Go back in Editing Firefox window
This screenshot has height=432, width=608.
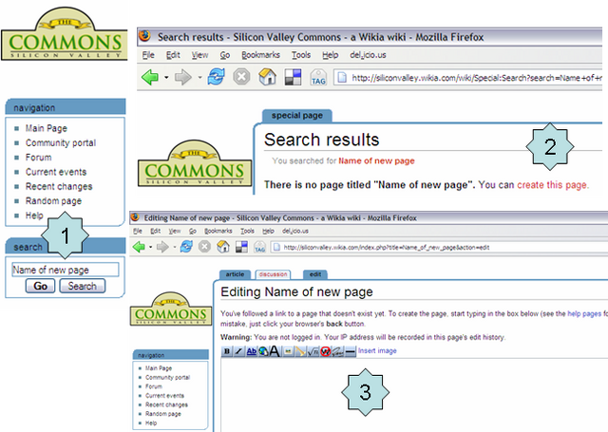(139, 247)
